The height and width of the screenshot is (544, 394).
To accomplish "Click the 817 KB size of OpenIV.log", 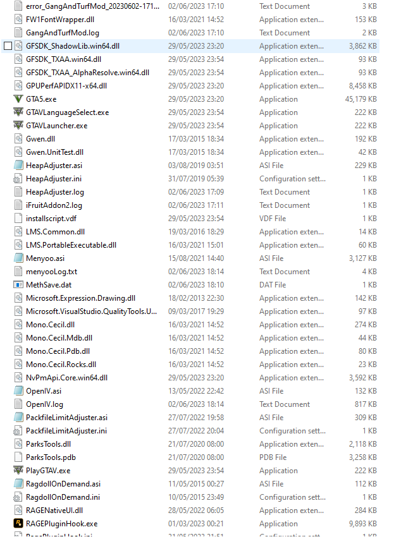I will click(366, 404).
